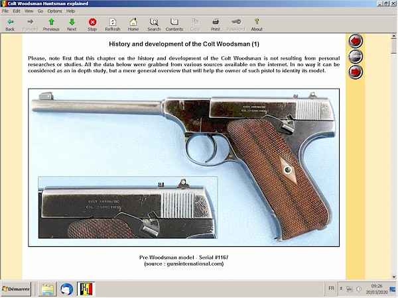Open the About dialog
The width and height of the screenshot is (398, 298).
point(257,25)
